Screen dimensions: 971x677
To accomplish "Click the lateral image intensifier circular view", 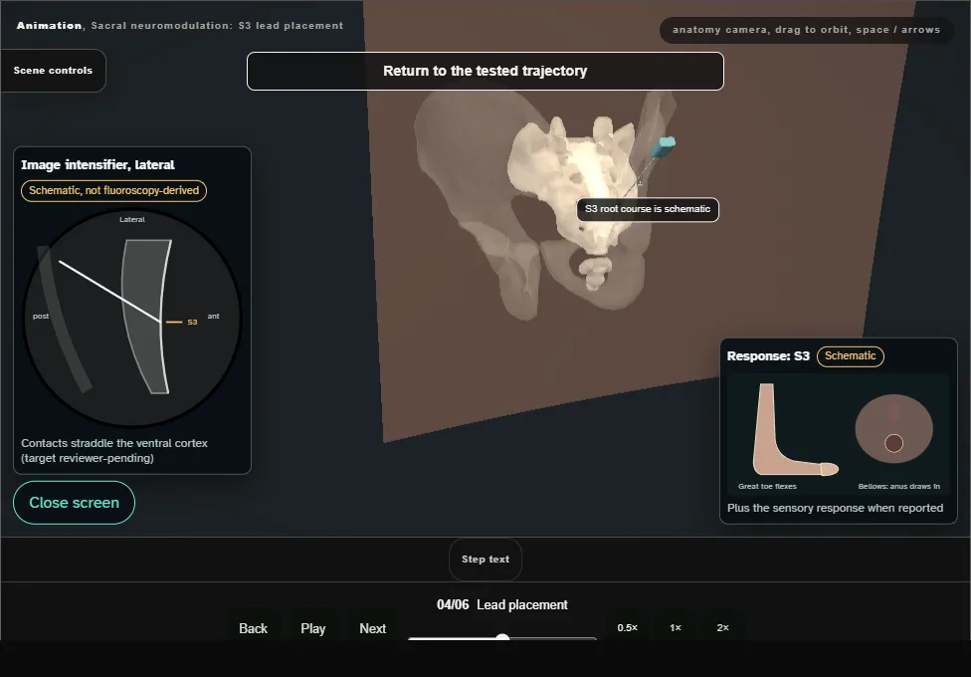I will (x=132, y=318).
